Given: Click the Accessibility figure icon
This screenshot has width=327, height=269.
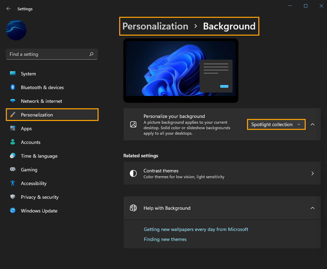Looking at the screenshot, I should [x=13, y=183].
